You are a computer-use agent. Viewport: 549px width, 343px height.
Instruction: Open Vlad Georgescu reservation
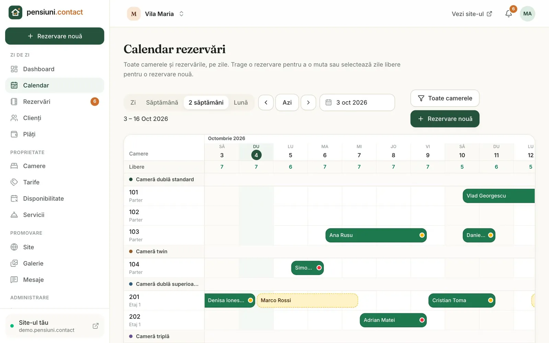[499, 196]
